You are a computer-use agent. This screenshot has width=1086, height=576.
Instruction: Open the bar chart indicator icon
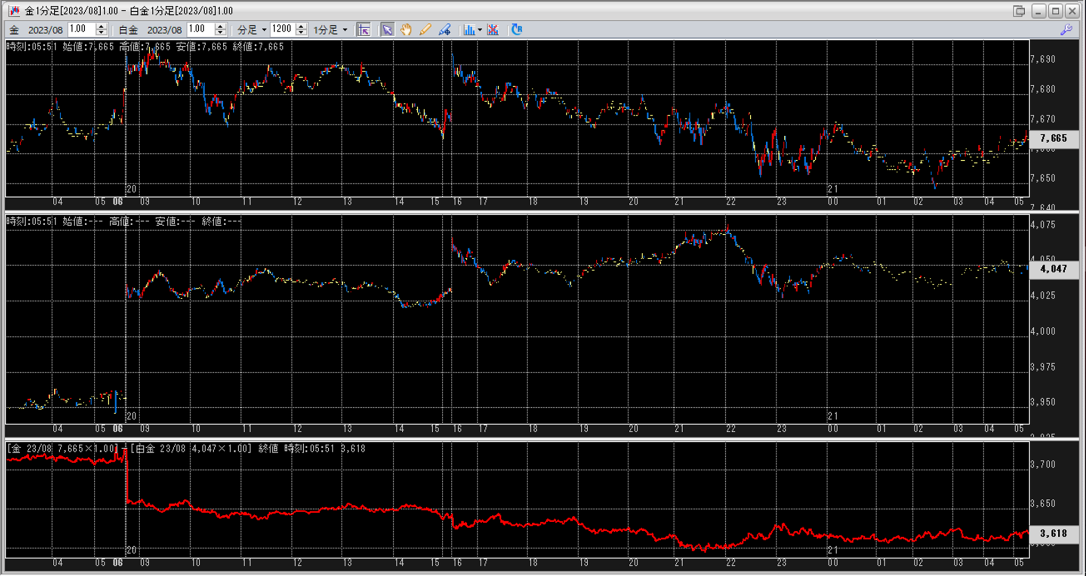point(469,30)
